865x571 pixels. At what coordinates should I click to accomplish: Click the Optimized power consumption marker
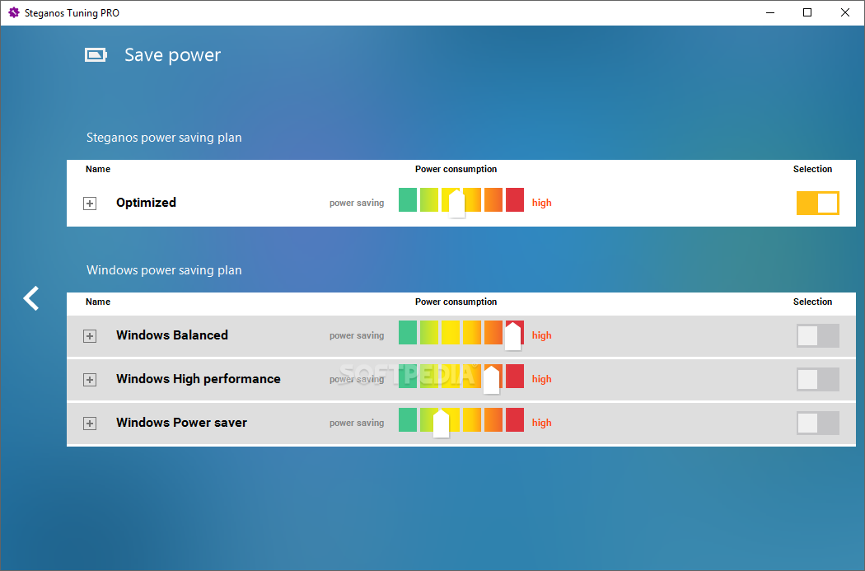pos(456,204)
